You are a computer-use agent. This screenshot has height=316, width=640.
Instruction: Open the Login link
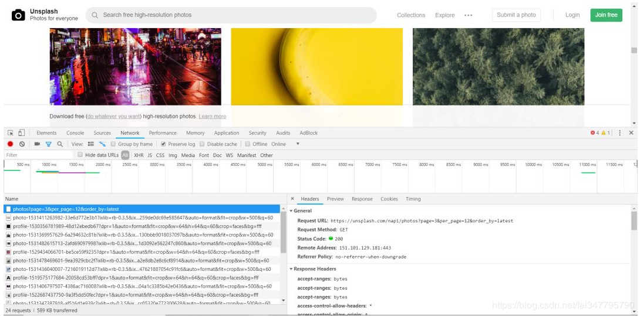coord(572,15)
